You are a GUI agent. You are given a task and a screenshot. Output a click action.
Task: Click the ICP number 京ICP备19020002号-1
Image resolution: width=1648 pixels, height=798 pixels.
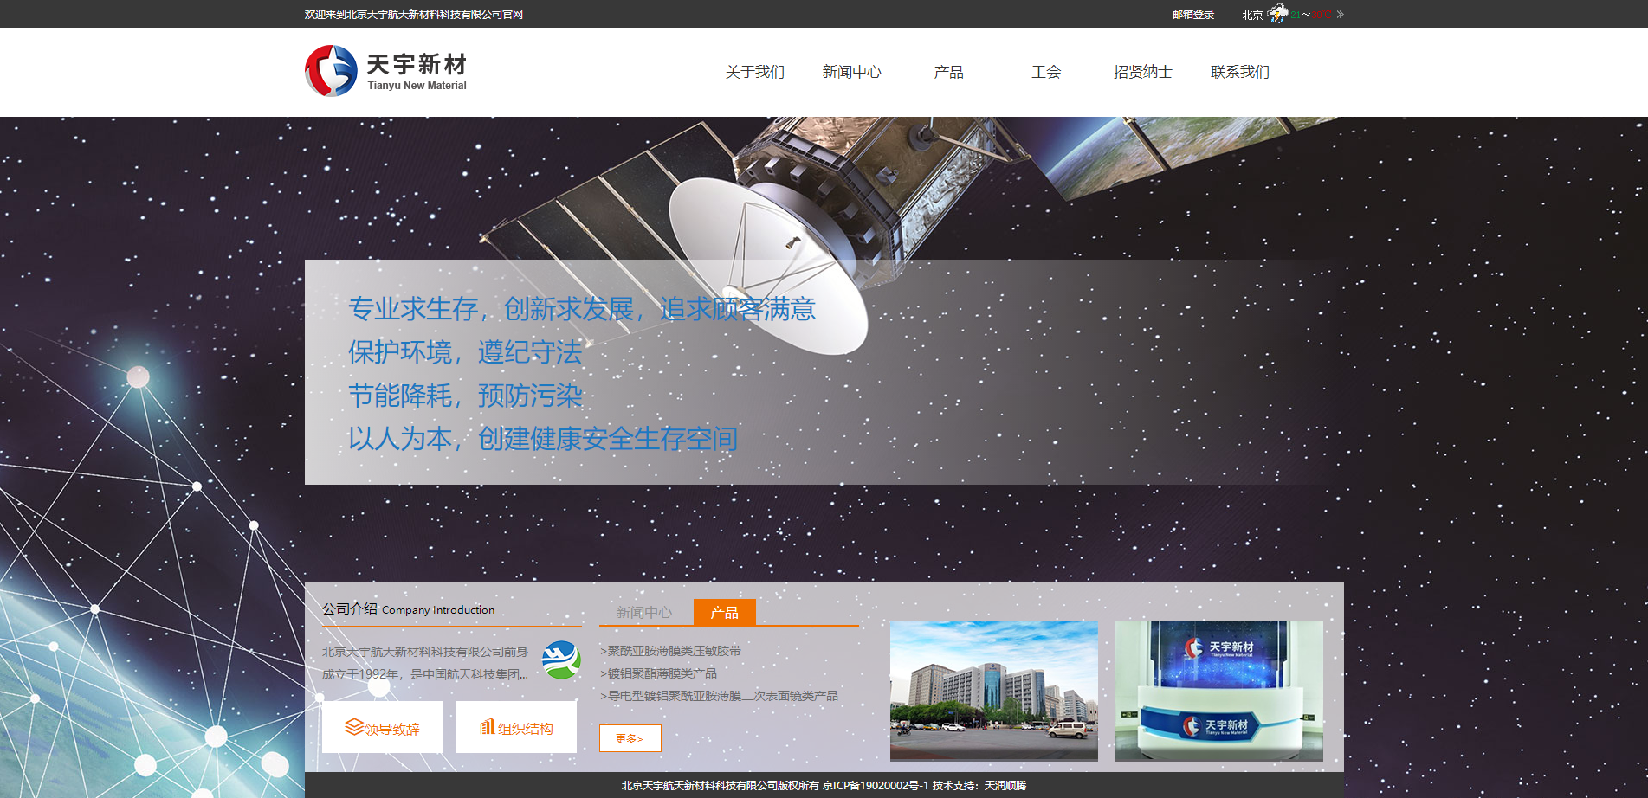pyautogui.click(x=876, y=786)
